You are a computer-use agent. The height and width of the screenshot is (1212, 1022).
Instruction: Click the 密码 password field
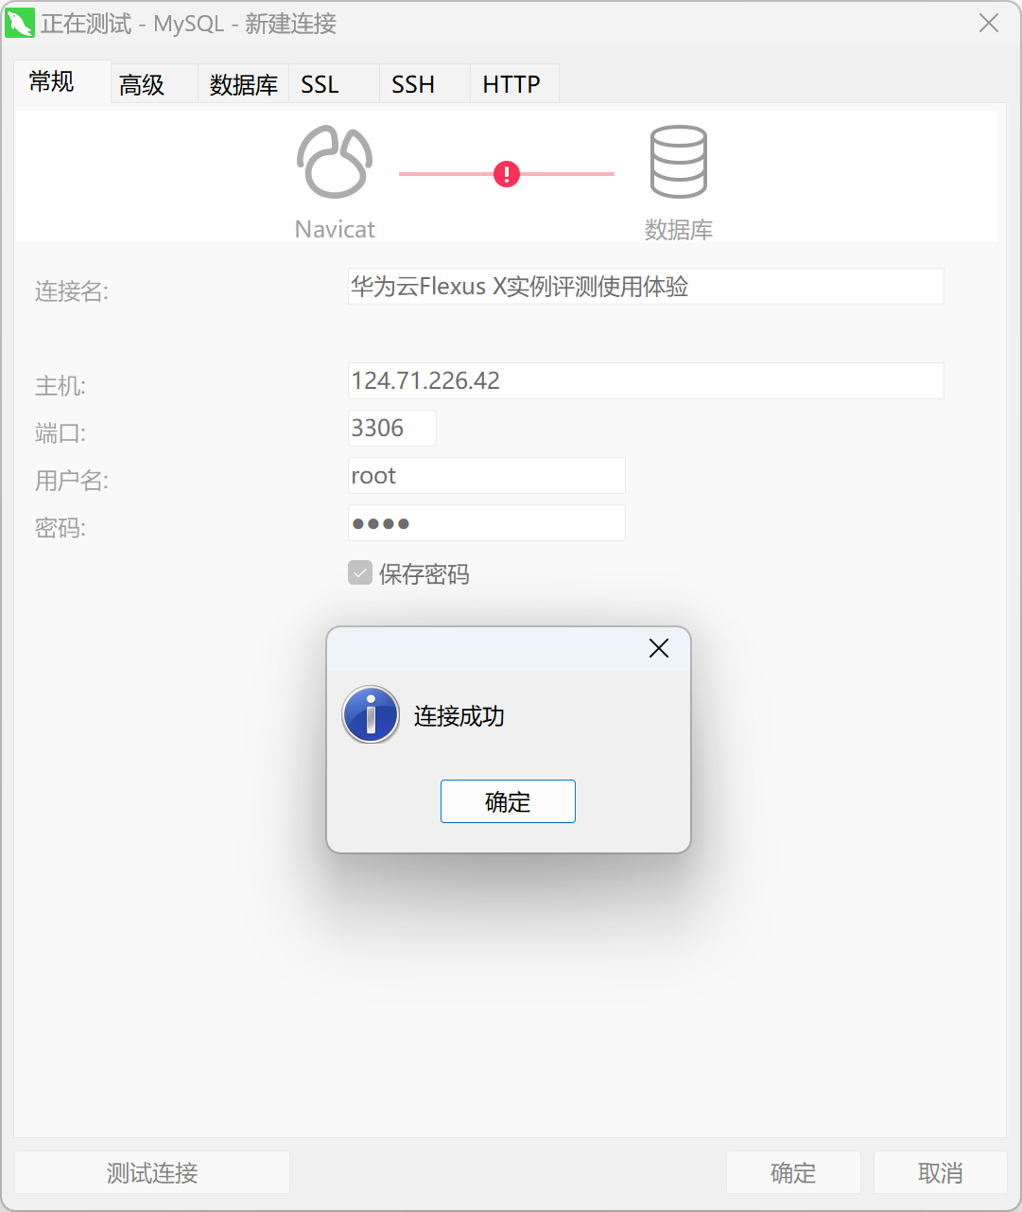tap(487, 522)
